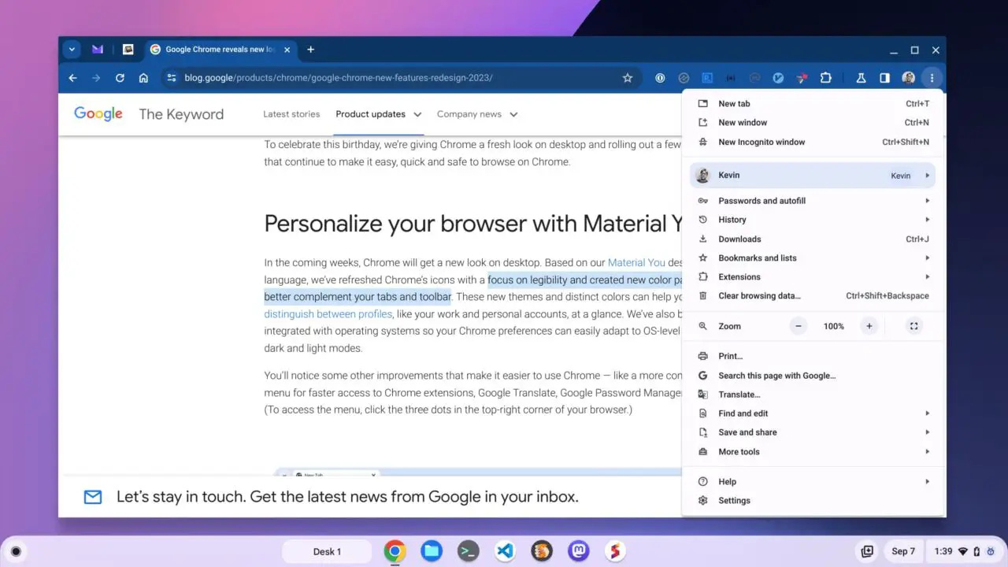View site information icon in address bar
Viewport: 1008px width, 567px height.
point(172,78)
